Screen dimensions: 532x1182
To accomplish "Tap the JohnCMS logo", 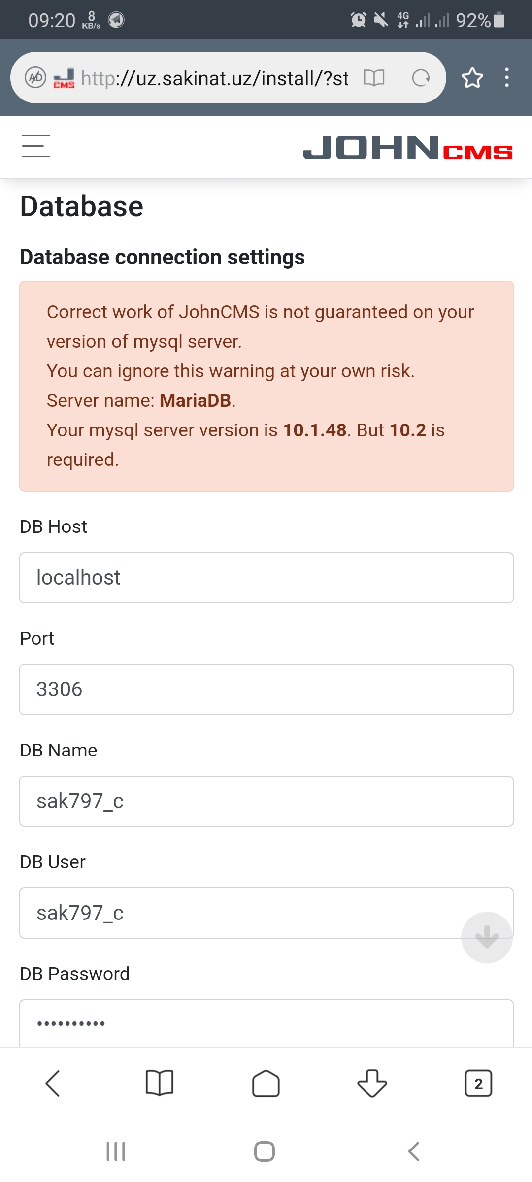I will tap(407, 148).
